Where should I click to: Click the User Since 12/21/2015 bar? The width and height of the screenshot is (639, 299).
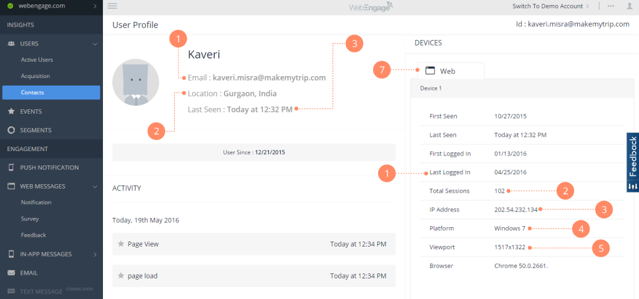tap(254, 152)
